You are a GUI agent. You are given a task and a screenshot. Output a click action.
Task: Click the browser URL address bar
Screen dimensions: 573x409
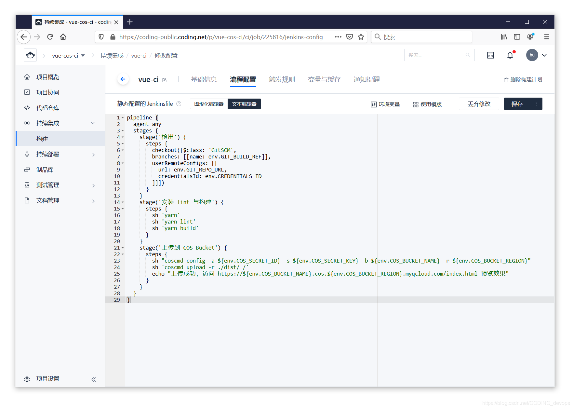[x=221, y=37]
